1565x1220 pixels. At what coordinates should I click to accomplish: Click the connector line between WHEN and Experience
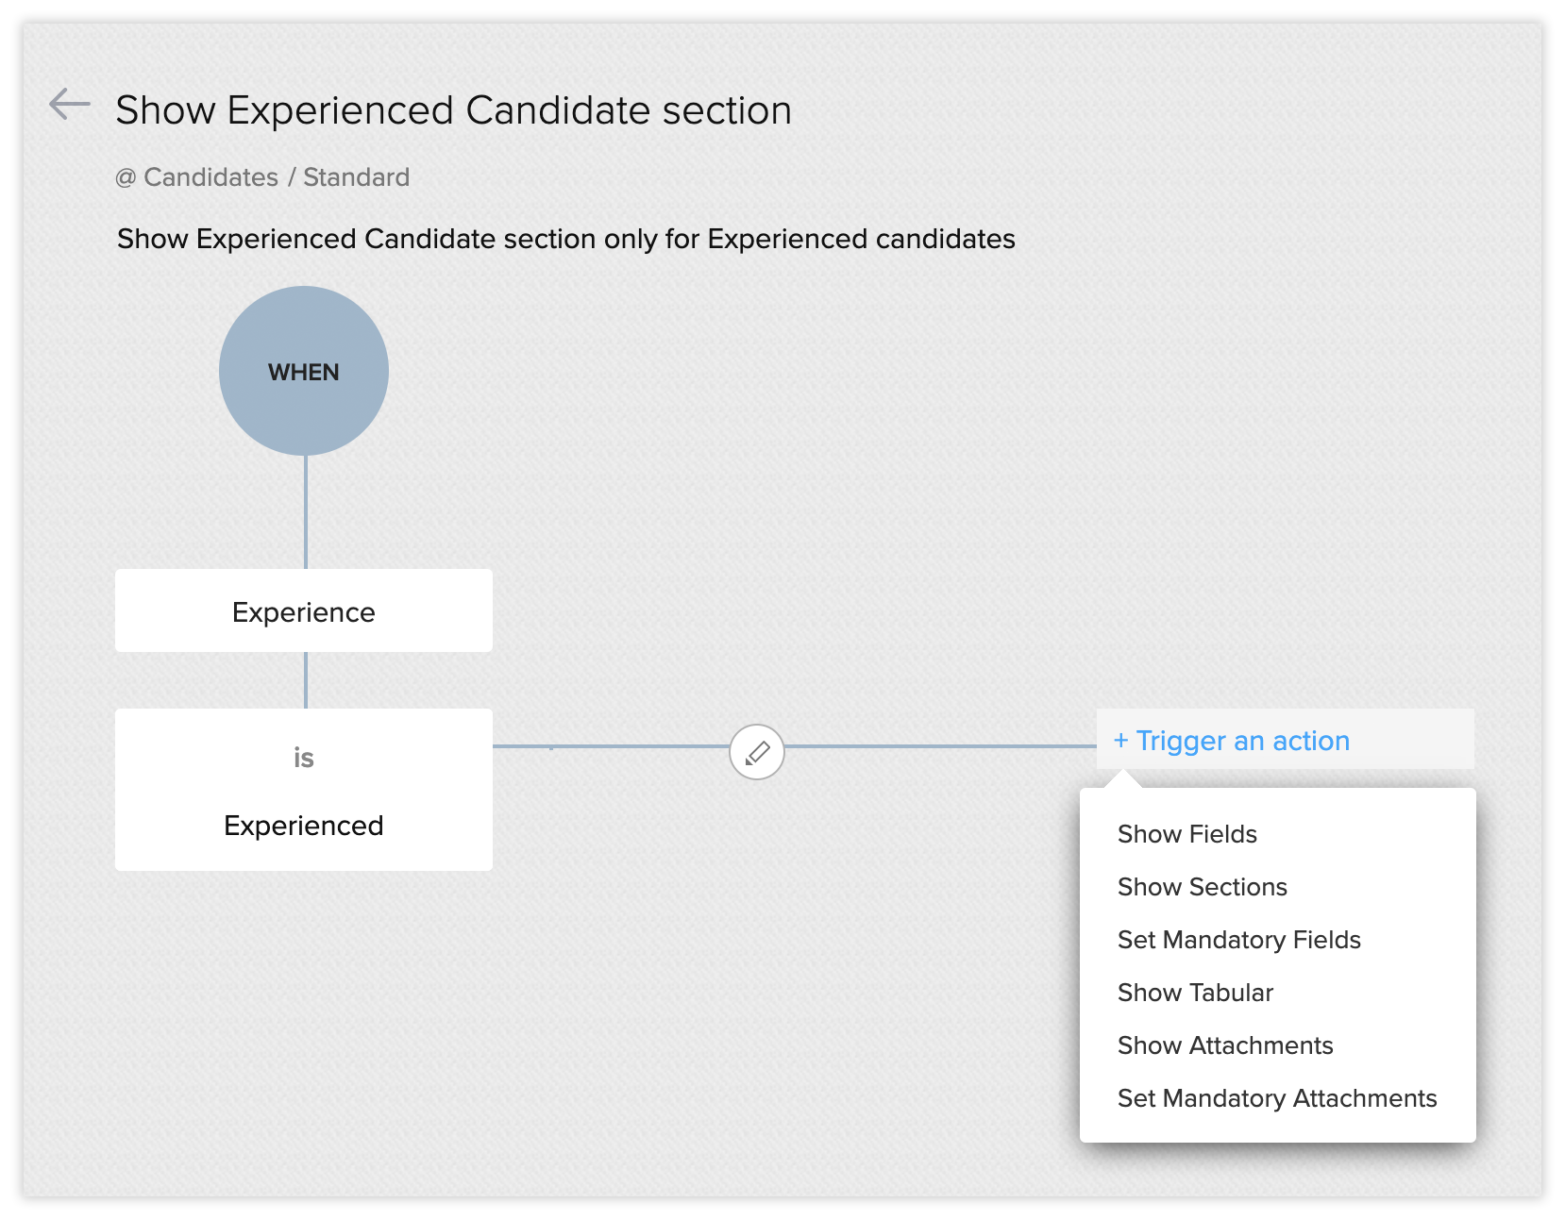coord(306,511)
